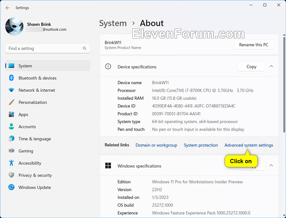The height and width of the screenshot is (218, 286).
Task: Click the Gaming controller icon
Action: (11, 151)
